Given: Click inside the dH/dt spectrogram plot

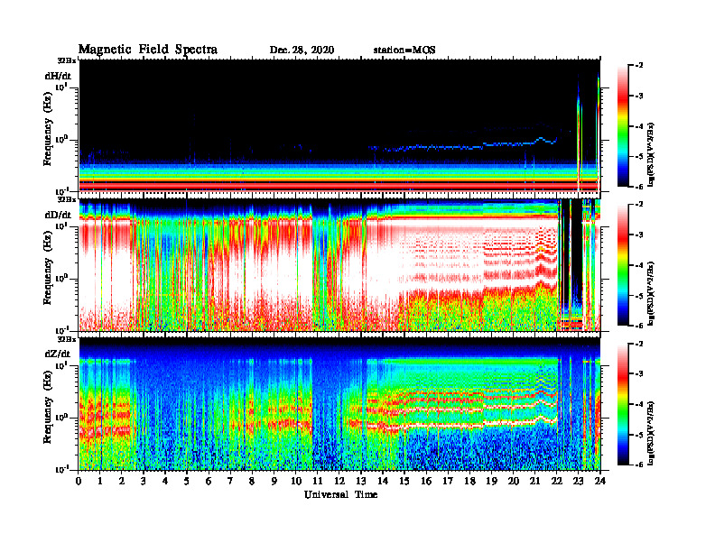Looking at the screenshot, I should click(339, 125).
